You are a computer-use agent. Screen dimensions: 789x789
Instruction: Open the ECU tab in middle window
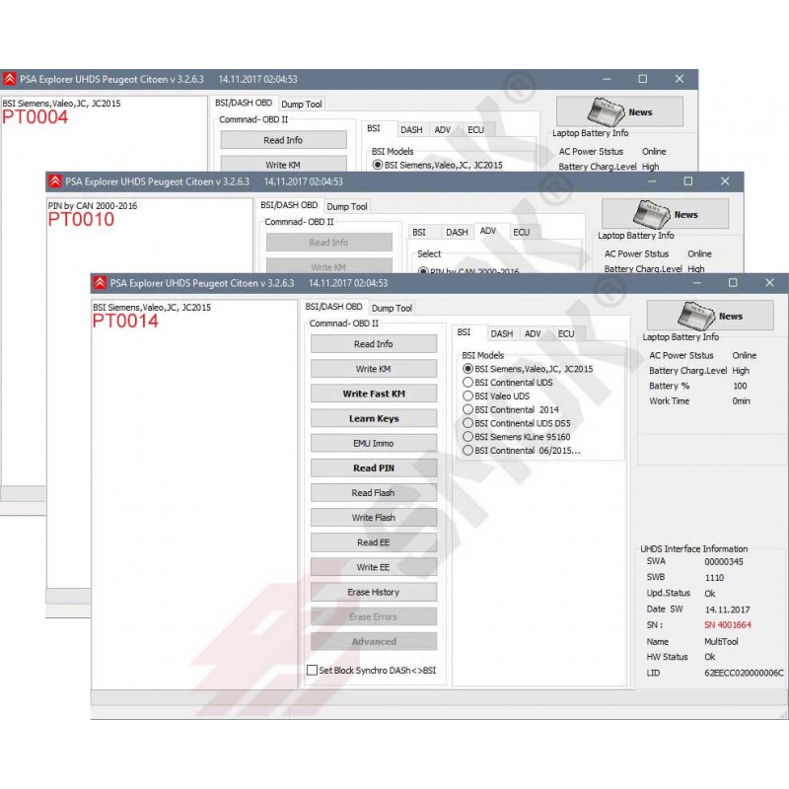(522, 232)
